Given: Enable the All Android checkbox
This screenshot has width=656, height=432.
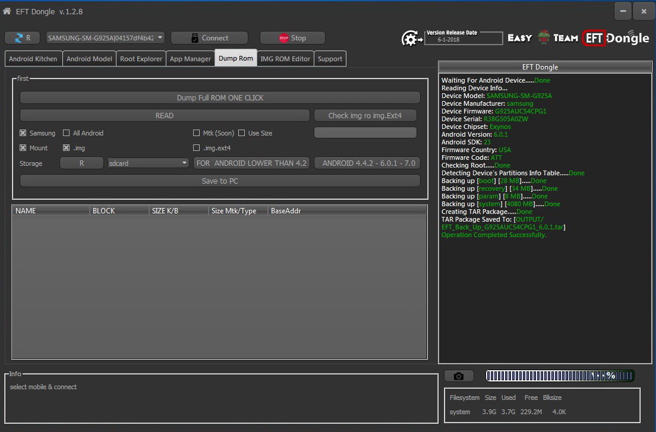Looking at the screenshot, I should [66, 133].
